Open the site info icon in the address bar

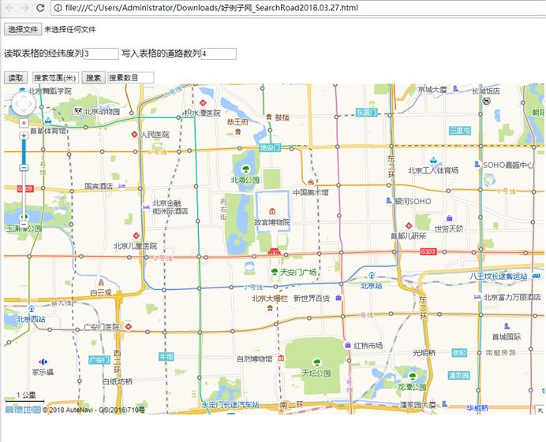click(x=58, y=8)
